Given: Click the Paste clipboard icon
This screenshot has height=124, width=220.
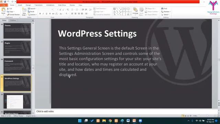Looking at the screenshot, I should click(3, 10).
